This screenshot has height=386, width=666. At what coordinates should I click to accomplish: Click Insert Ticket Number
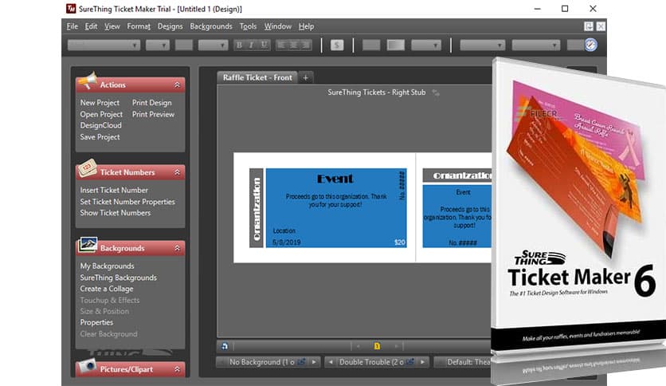click(114, 190)
